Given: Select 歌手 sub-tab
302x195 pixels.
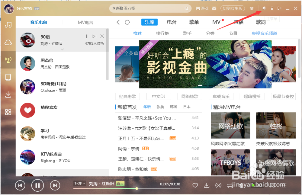Looking at the screenshot, I should 188,34.
